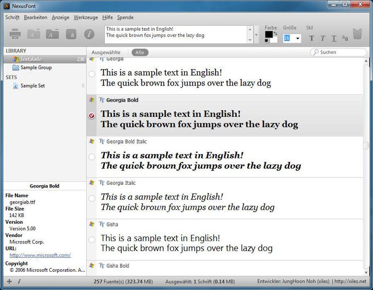This screenshot has width=373, height=290.
Task: Click the remove folder group icon
Action: (52, 34)
